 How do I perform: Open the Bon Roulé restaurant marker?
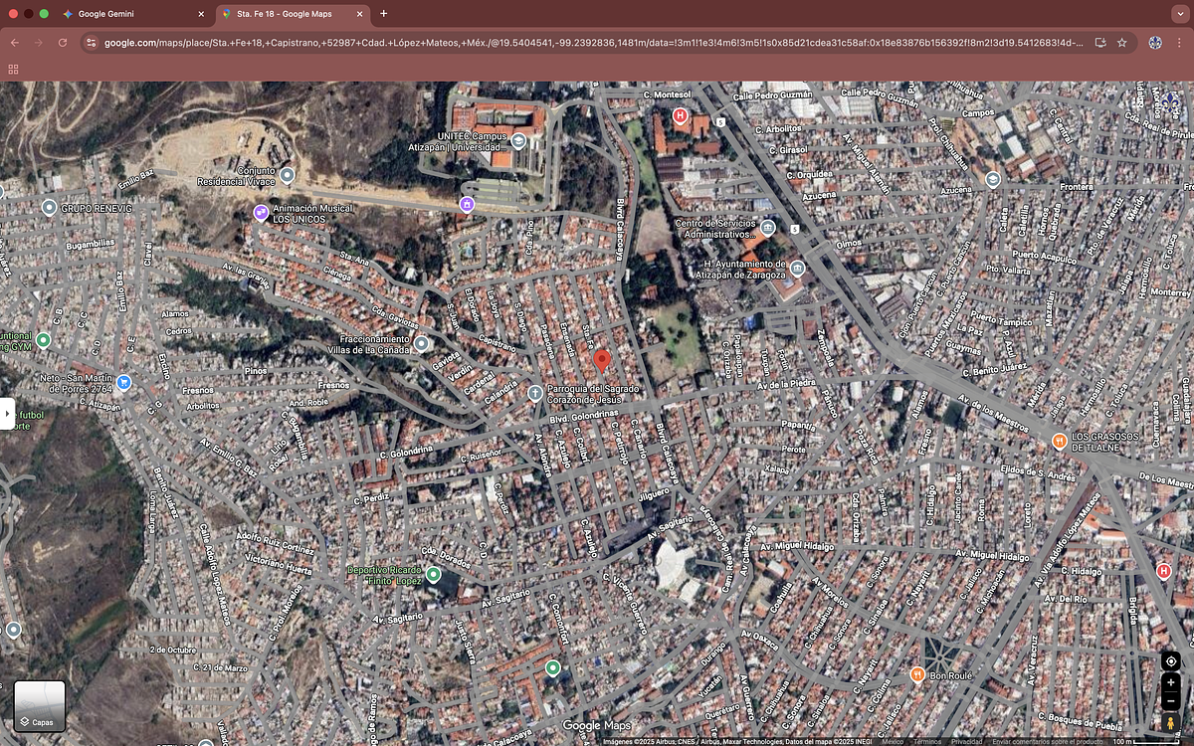(x=917, y=674)
